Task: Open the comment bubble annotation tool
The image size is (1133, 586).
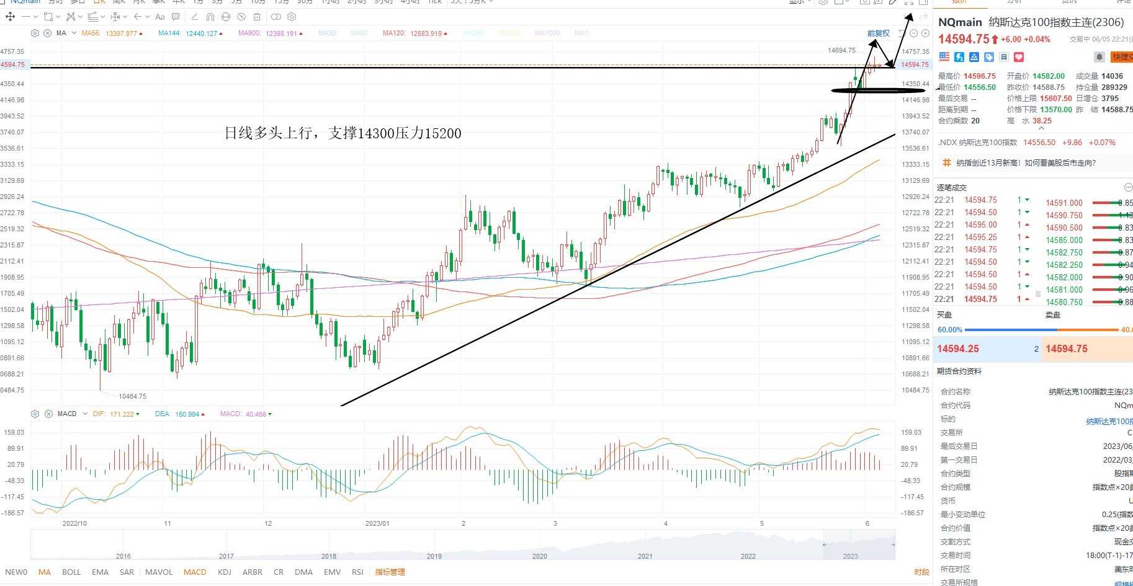Action: [x=176, y=17]
